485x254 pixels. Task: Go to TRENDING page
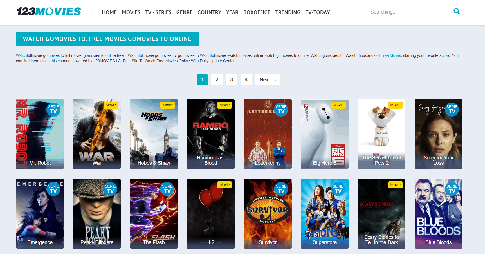[288, 12]
